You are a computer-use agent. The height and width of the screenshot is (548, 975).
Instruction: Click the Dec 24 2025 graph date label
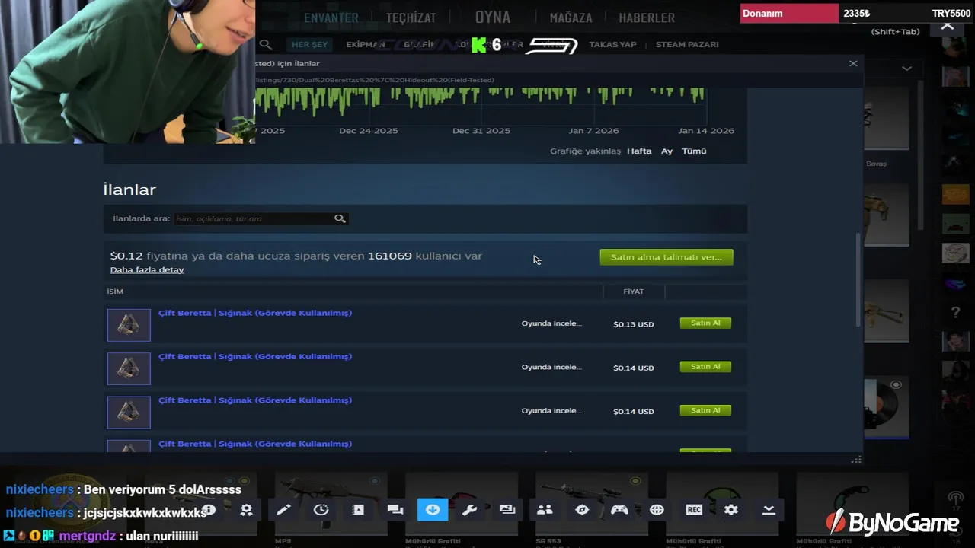tap(369, 131)
